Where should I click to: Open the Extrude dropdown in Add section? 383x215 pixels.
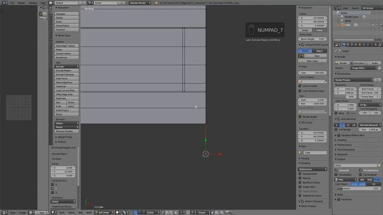pyautogui.click(x=66, y=66)
